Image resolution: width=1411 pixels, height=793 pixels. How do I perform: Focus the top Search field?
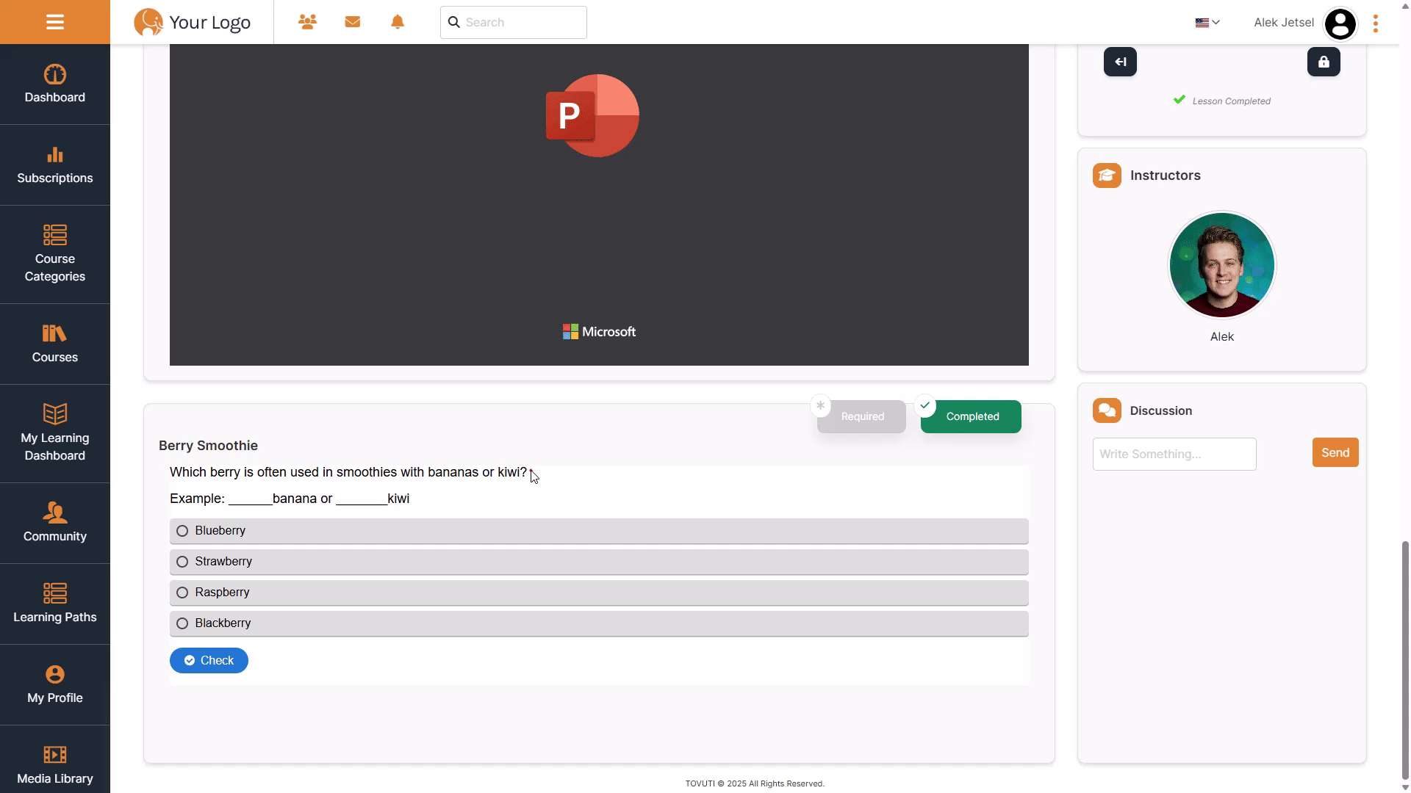pyautogui.click(x=514, y=22)
